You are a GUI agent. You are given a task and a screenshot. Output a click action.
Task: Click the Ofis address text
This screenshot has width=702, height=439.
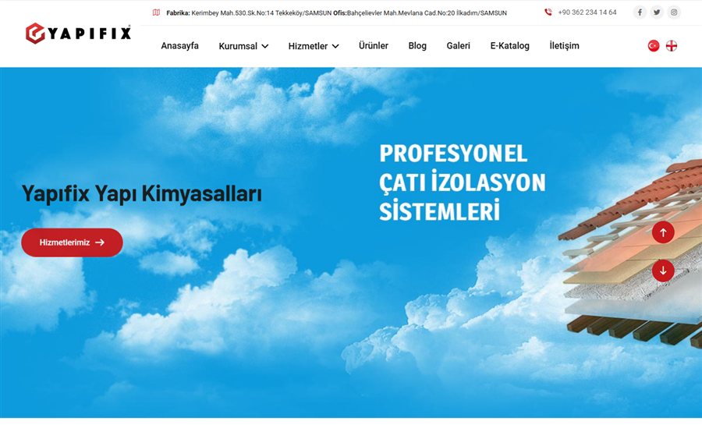420,13
